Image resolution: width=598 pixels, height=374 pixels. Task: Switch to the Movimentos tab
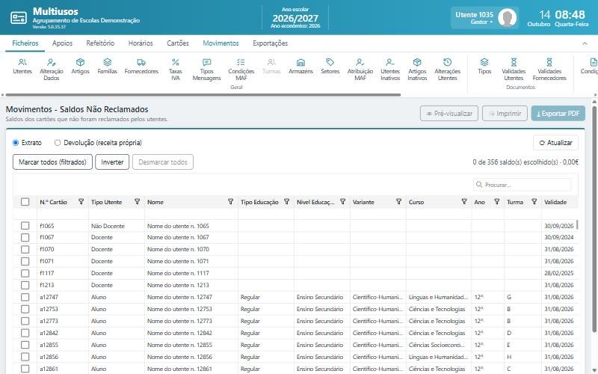221,43
